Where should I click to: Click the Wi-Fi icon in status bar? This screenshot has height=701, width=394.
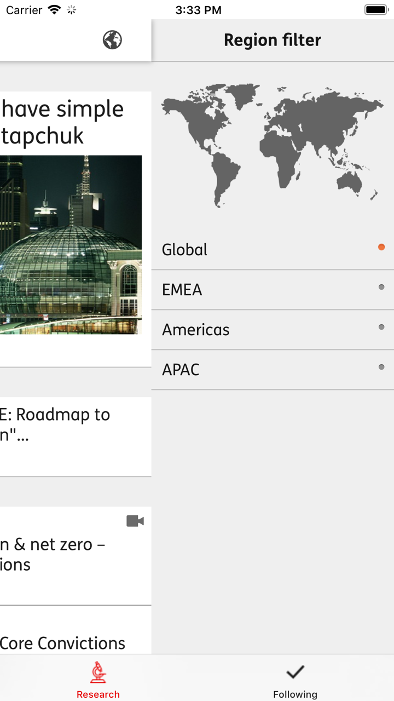(54, 10)
